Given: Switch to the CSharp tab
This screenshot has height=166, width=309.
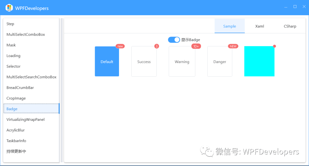Looking at the screenshot, I should (290, 26).
